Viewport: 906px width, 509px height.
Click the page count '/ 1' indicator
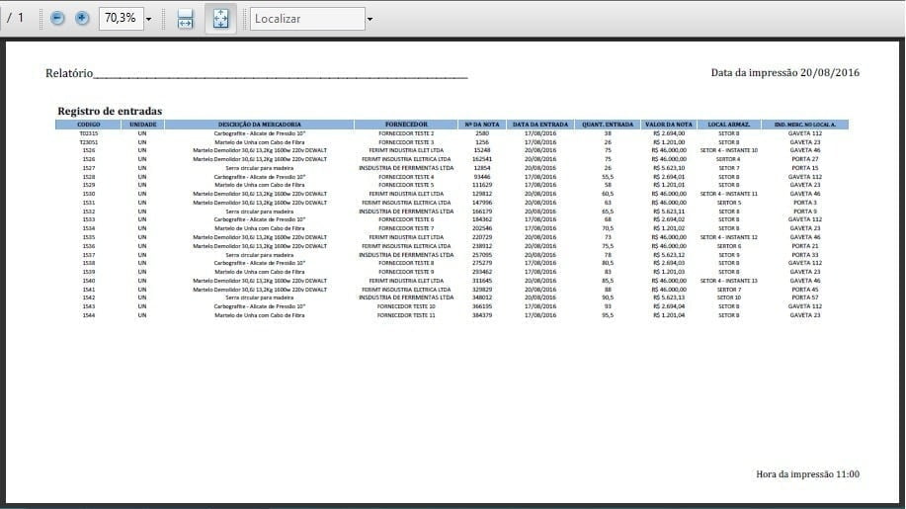(16, 18)
